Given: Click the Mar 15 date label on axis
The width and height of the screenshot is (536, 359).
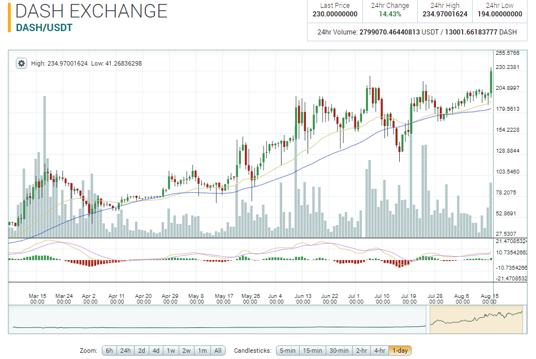Looking at the screenshot, I should (37, 299).
